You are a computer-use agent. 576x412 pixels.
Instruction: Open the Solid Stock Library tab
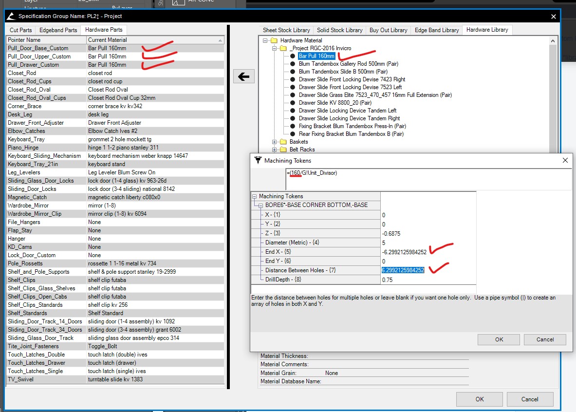click(x=339, y=30)
